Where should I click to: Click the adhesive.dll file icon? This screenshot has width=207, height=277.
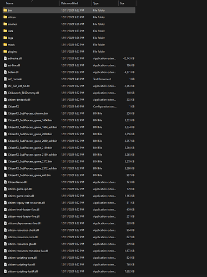[6, 58]
